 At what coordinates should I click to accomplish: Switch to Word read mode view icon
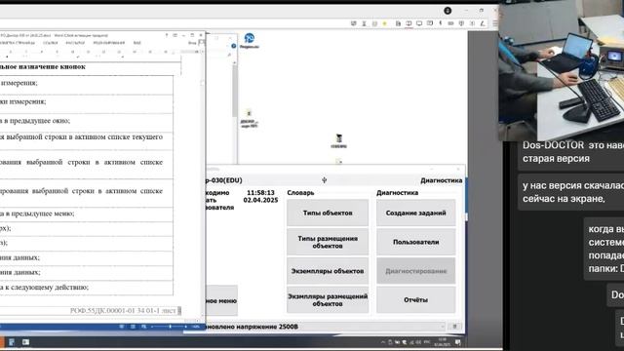pos(121,327)
